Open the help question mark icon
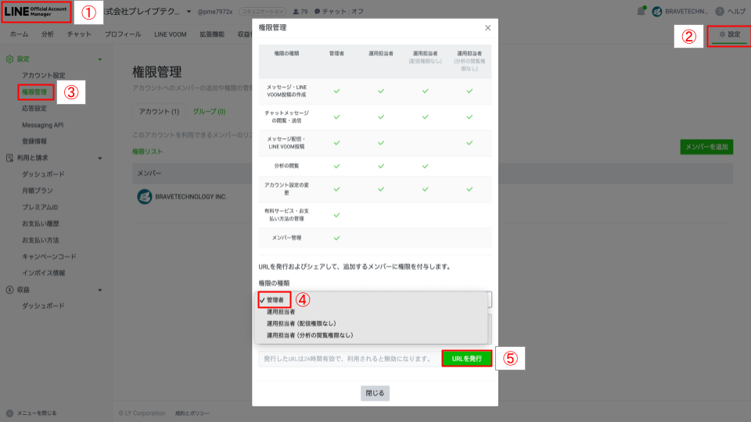The height and width of the screenshot is (422, 751). [x=720, y=12]
